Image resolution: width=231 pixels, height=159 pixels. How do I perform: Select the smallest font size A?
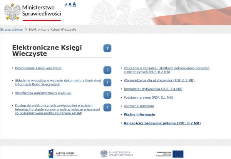(x=66, y=5)
